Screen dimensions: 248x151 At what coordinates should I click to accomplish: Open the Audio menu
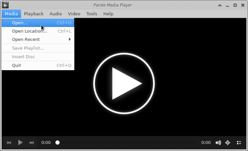pyautogui.click(x=56, y=14)
